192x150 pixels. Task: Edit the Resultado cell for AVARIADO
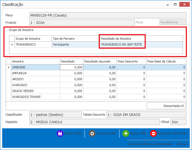72,85
